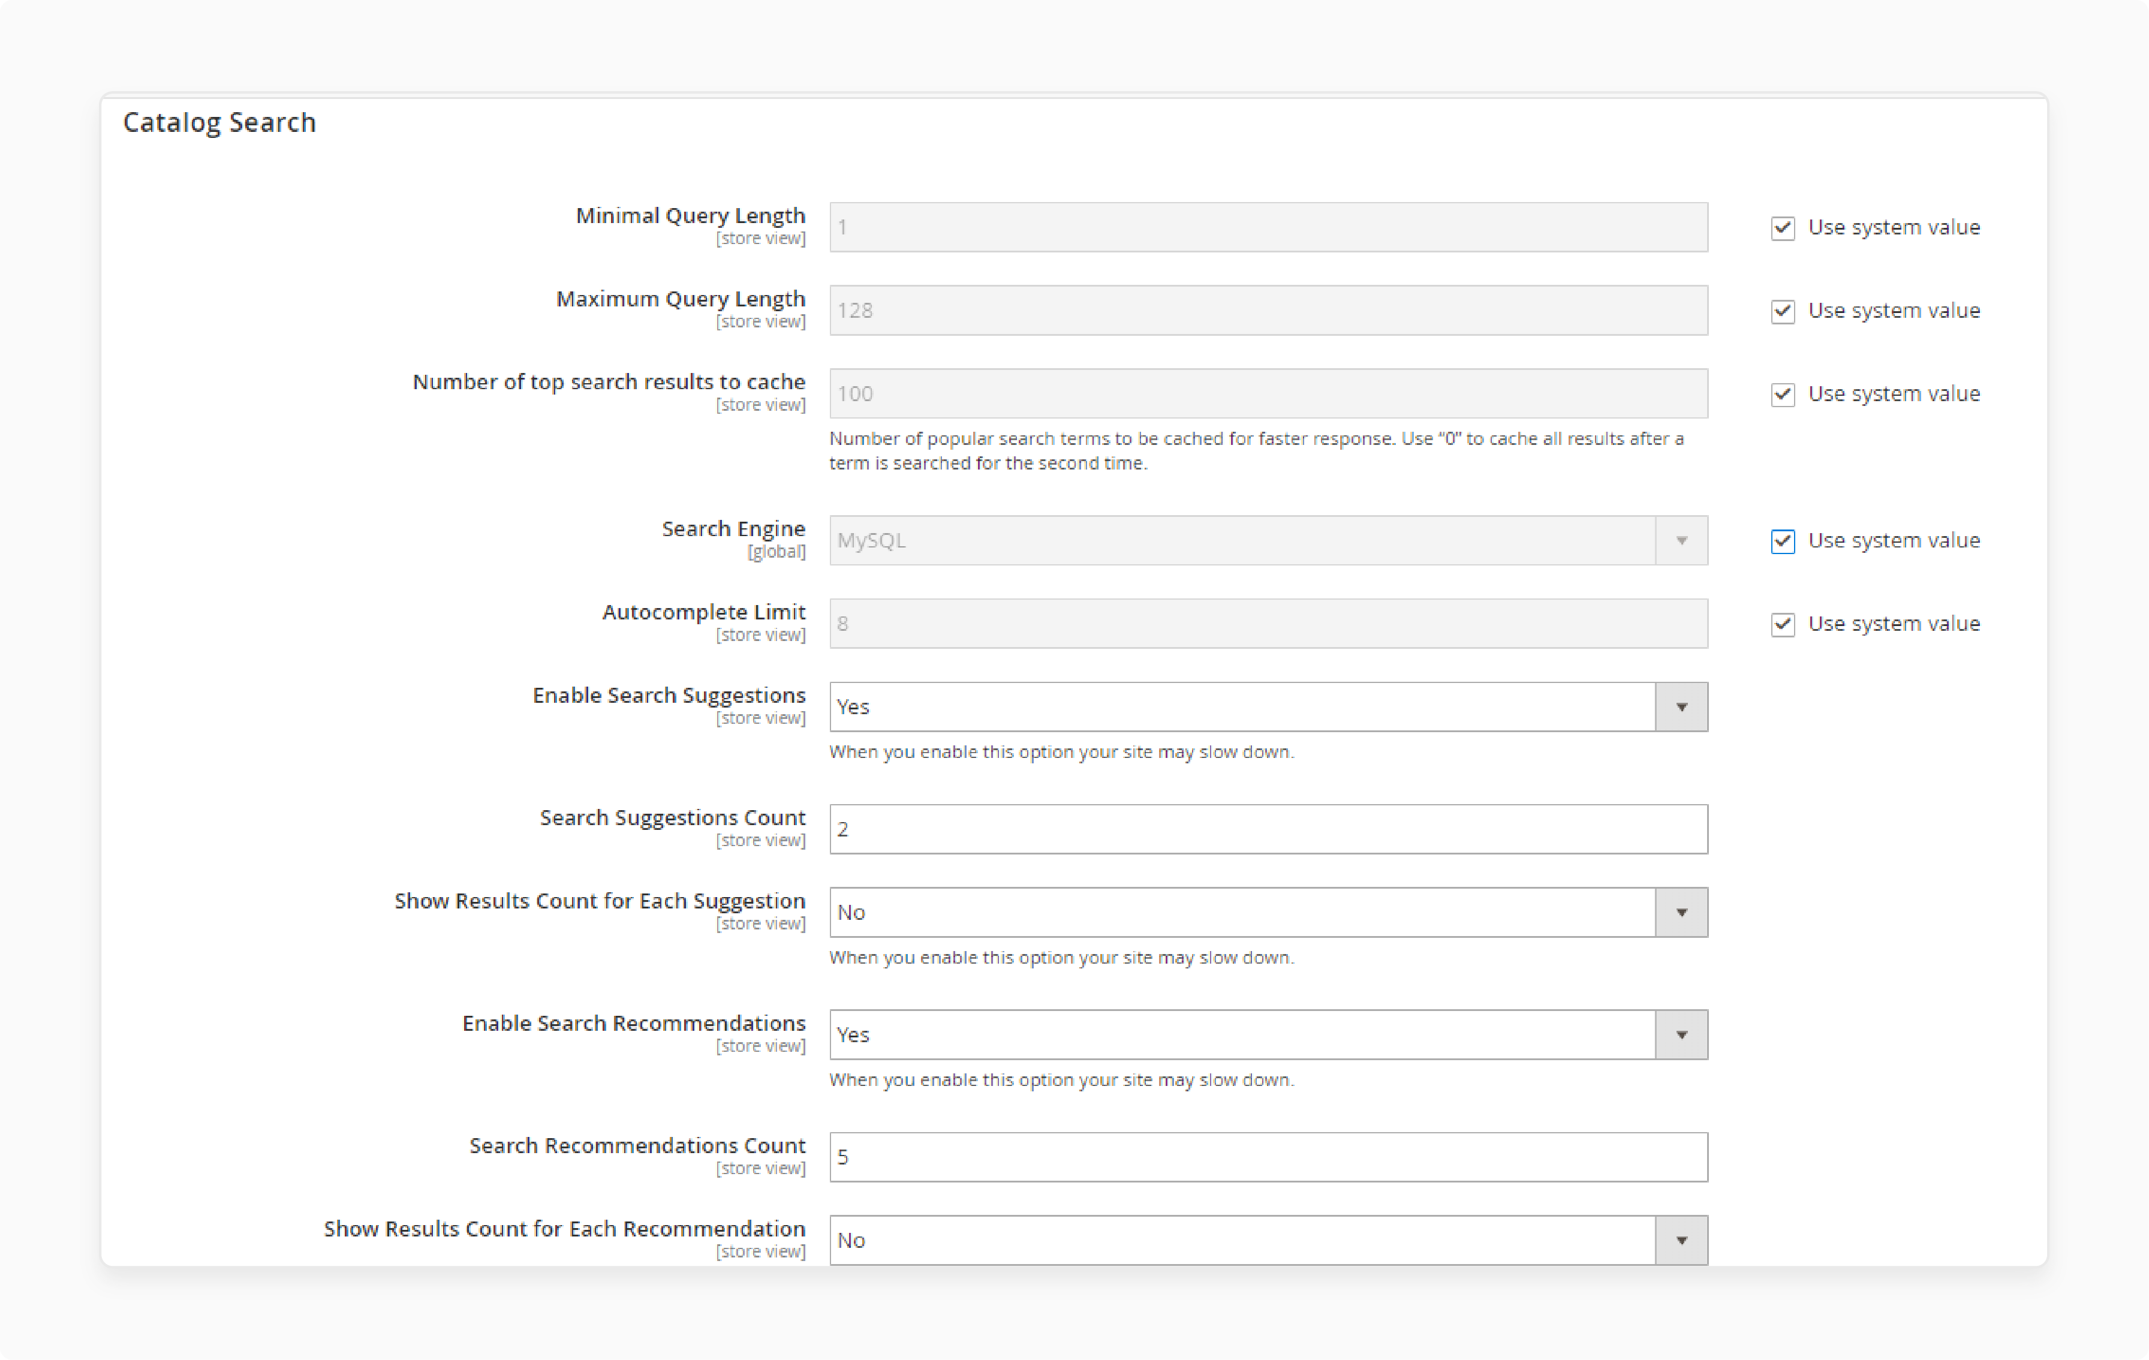Open the Search Engine MySQL dropdown

coord(1268,540)
